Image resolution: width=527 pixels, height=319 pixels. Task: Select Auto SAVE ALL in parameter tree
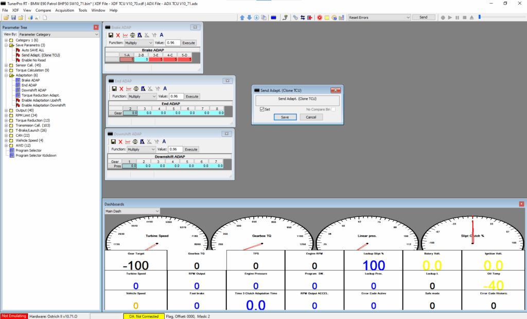pos(32,50)
